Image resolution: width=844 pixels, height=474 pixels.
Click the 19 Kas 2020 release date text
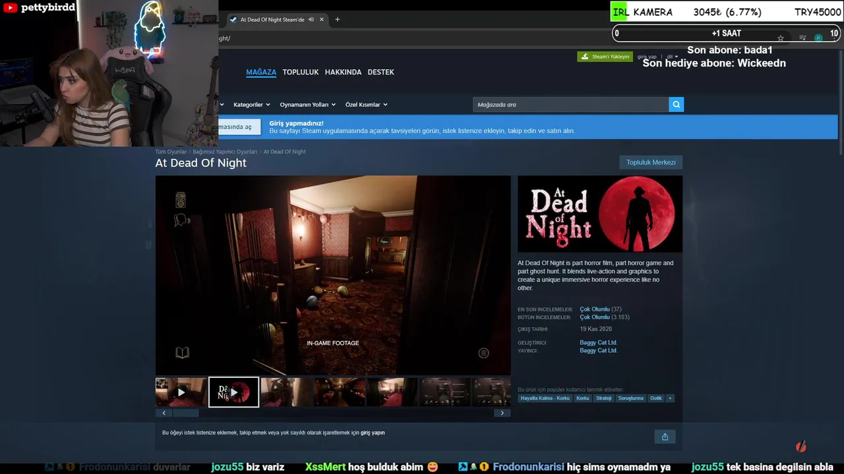596,329
